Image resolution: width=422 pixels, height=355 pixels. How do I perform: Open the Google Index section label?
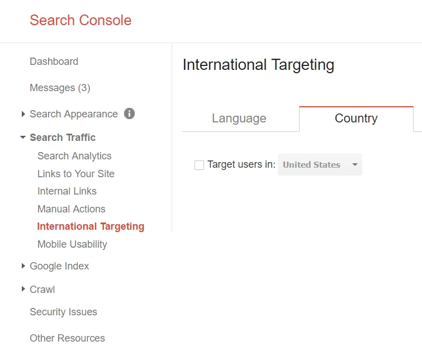[59, 266]
